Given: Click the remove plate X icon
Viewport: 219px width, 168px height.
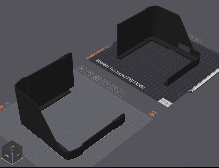Looking at the screenshot, I should click(81, 68).
